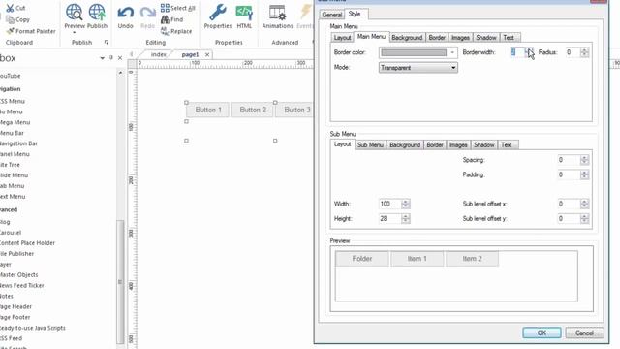Screen dimensions: 620x349
Task: Switch to the General dialog tab
Action: pyautogui.click(x=331, y=15)
